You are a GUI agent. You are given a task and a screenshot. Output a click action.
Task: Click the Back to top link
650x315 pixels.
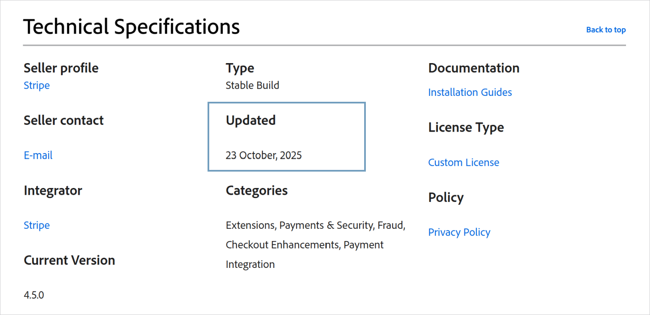pyautogui.click(x=605, y=30)
